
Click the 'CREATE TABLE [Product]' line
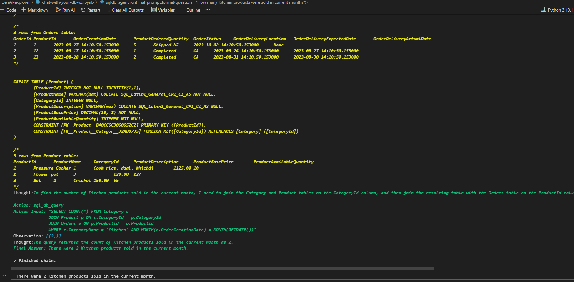(x=43, y=82)
